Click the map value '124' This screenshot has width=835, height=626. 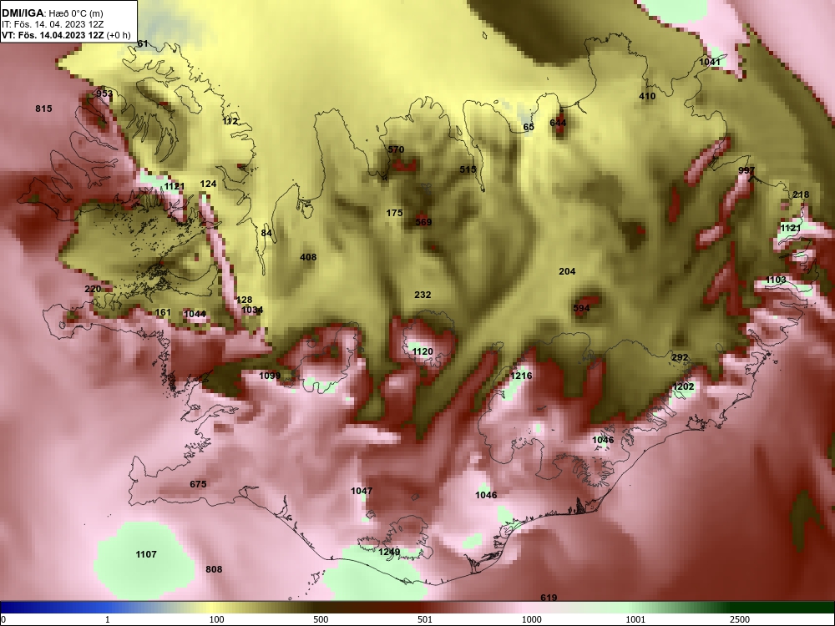[208, 184]
